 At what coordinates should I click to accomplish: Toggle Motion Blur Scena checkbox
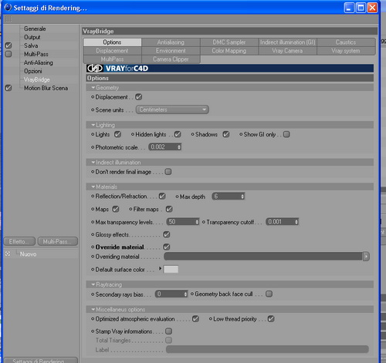(8, 88)
